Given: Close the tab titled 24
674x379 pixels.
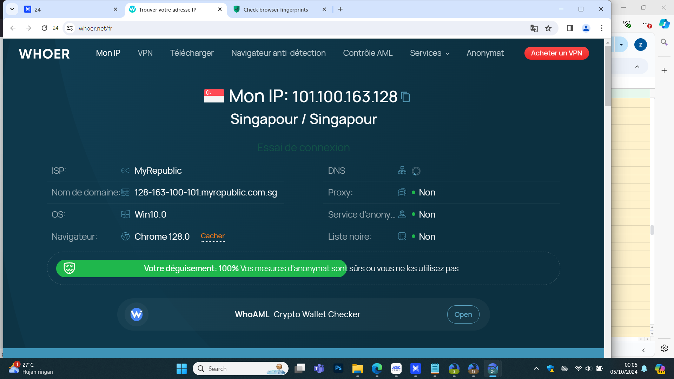Looking at the screenshot, I should click(x=115, y=9).
